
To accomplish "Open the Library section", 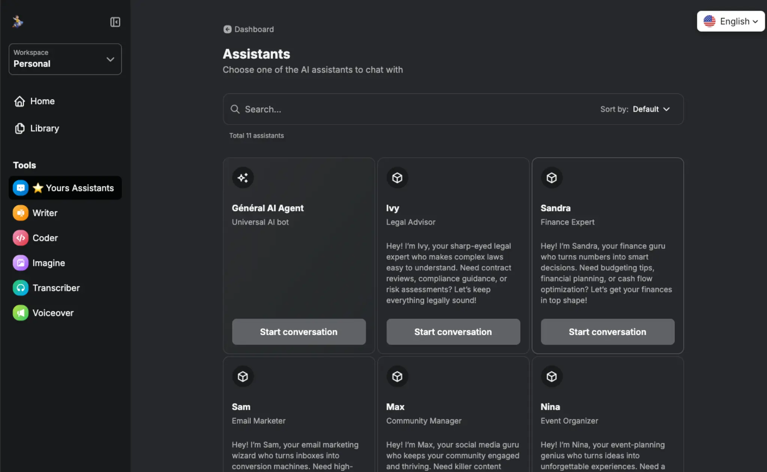I will [x=44, y=128].
